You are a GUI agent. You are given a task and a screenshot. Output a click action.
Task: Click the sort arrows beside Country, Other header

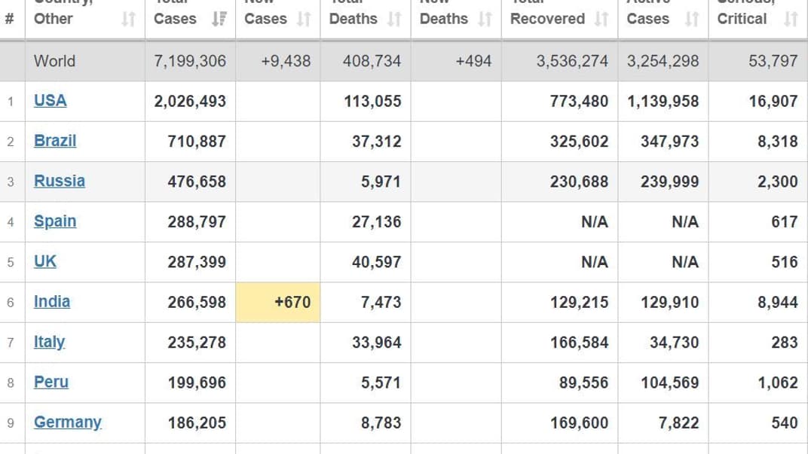(128, 19)
